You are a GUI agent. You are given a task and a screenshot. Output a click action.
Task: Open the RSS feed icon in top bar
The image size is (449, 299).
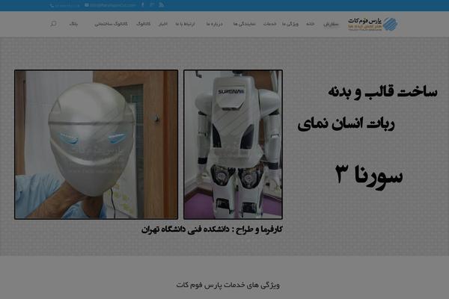[161, 4]
